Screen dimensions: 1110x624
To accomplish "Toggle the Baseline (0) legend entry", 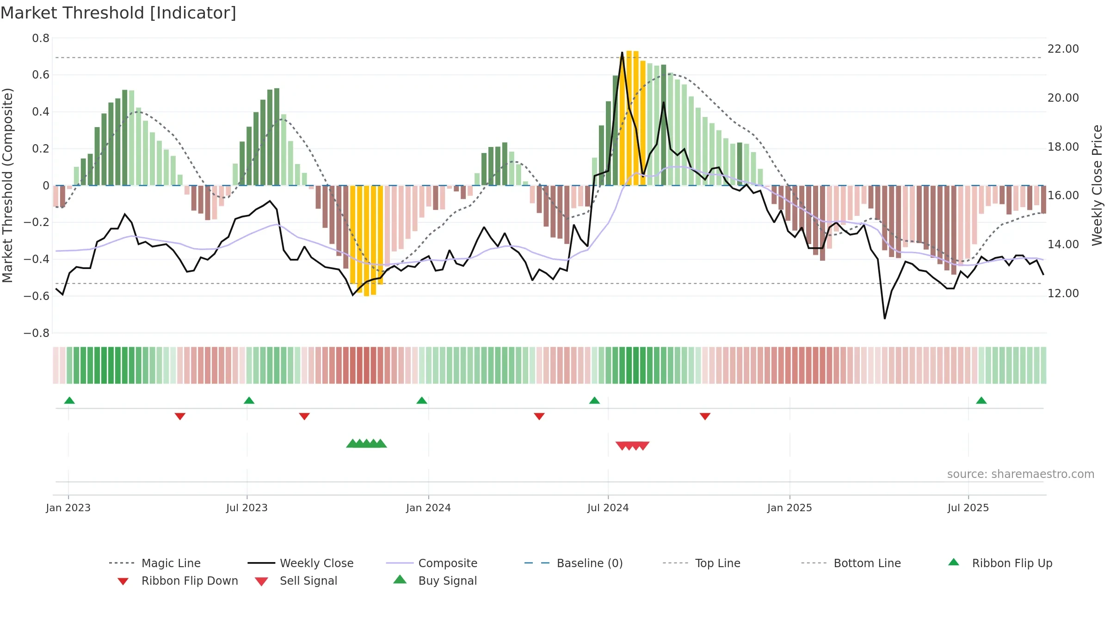I will (x=573, y=563).
